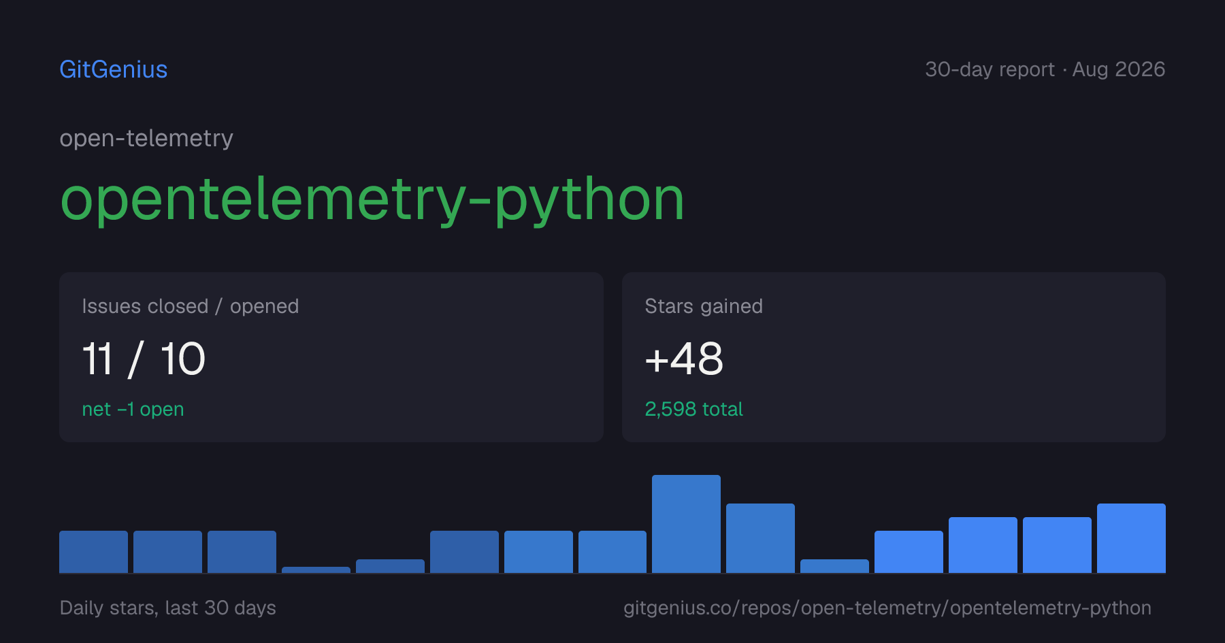
Task: Select the '+48' stars value
Action: [x=684, y=359]
